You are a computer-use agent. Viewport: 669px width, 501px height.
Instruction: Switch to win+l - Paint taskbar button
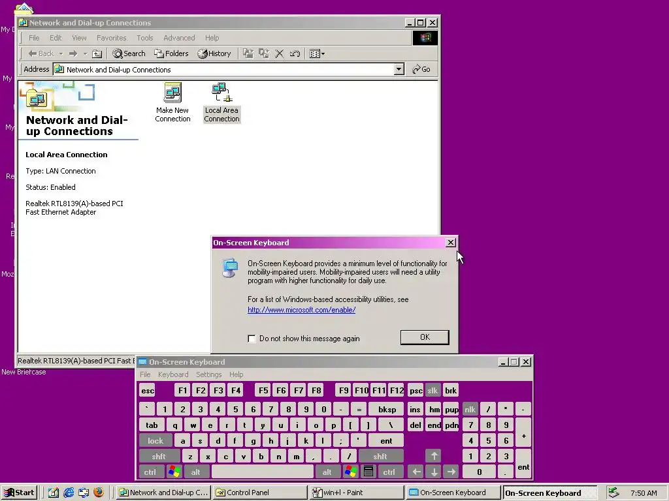click(357, 493)
